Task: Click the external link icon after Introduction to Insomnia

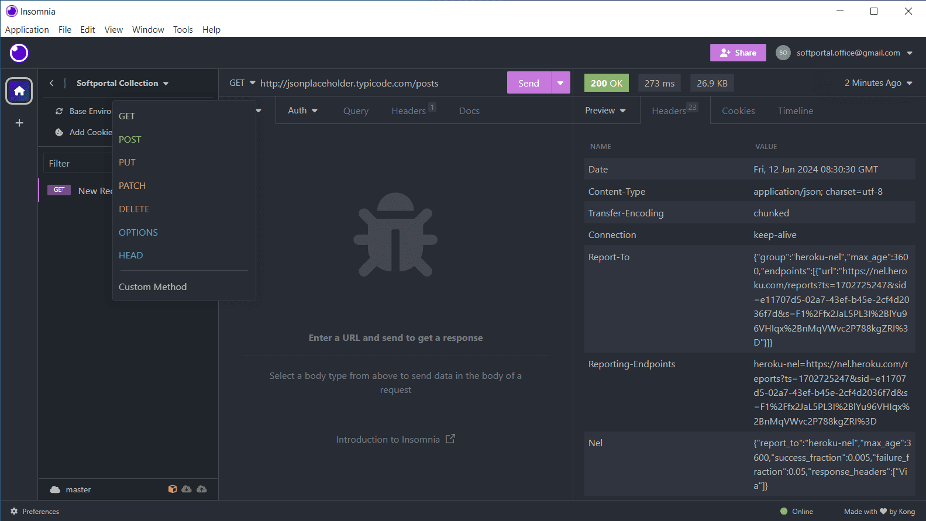Action: point(450,439)
